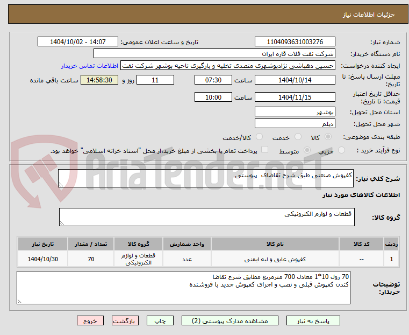Click the deadline time field 07:30
409x335 pixels.
click(213, 80)
